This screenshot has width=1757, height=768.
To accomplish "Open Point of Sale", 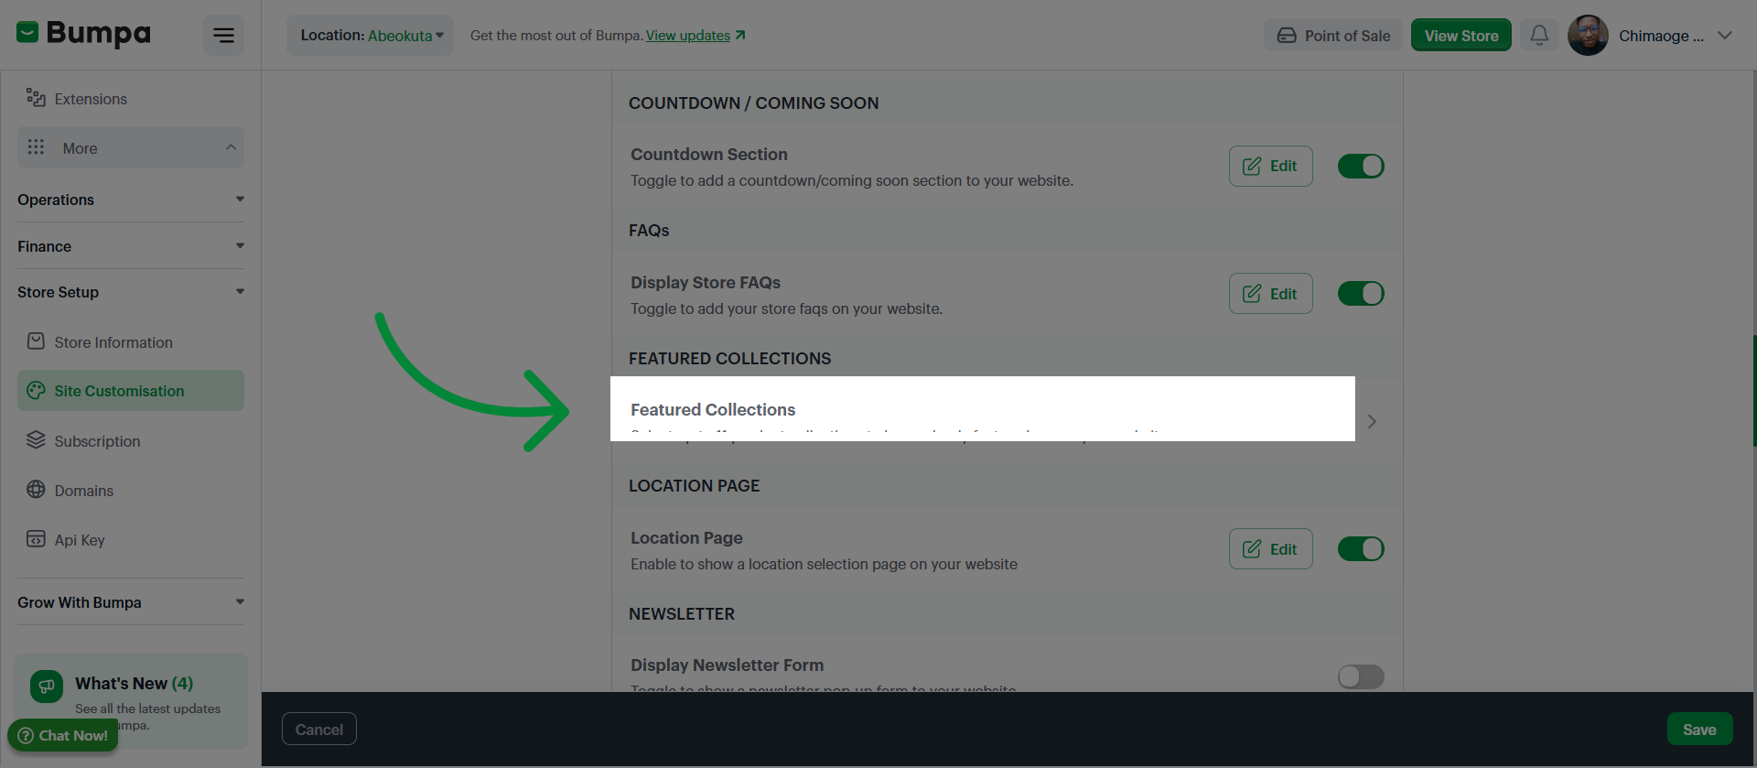I will (1333, 36).
